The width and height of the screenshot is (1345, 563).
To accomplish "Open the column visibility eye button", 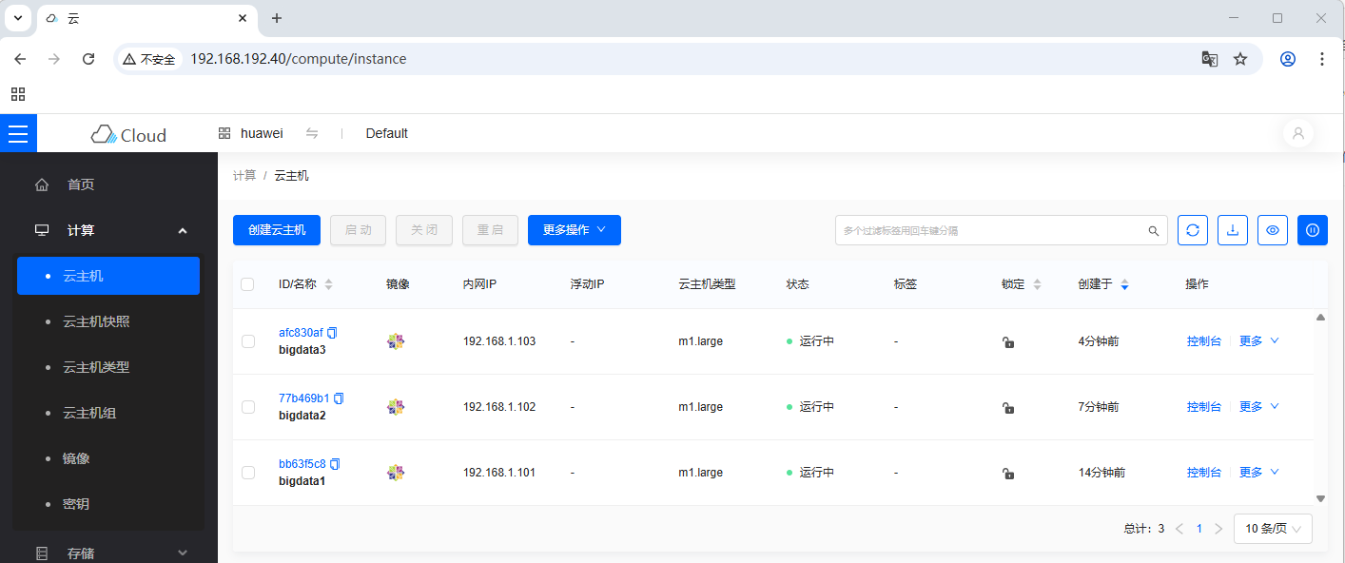I will (x=1273, y=230).
